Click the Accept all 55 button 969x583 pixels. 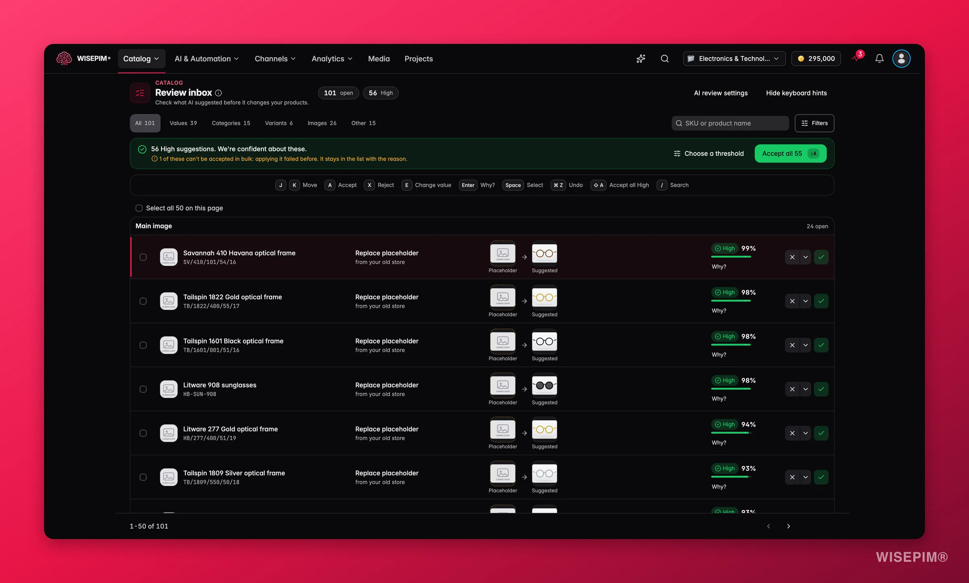790,153
